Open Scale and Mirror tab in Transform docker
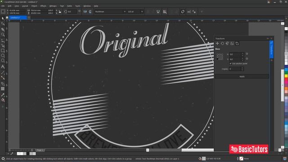 [x=227, y=44]
